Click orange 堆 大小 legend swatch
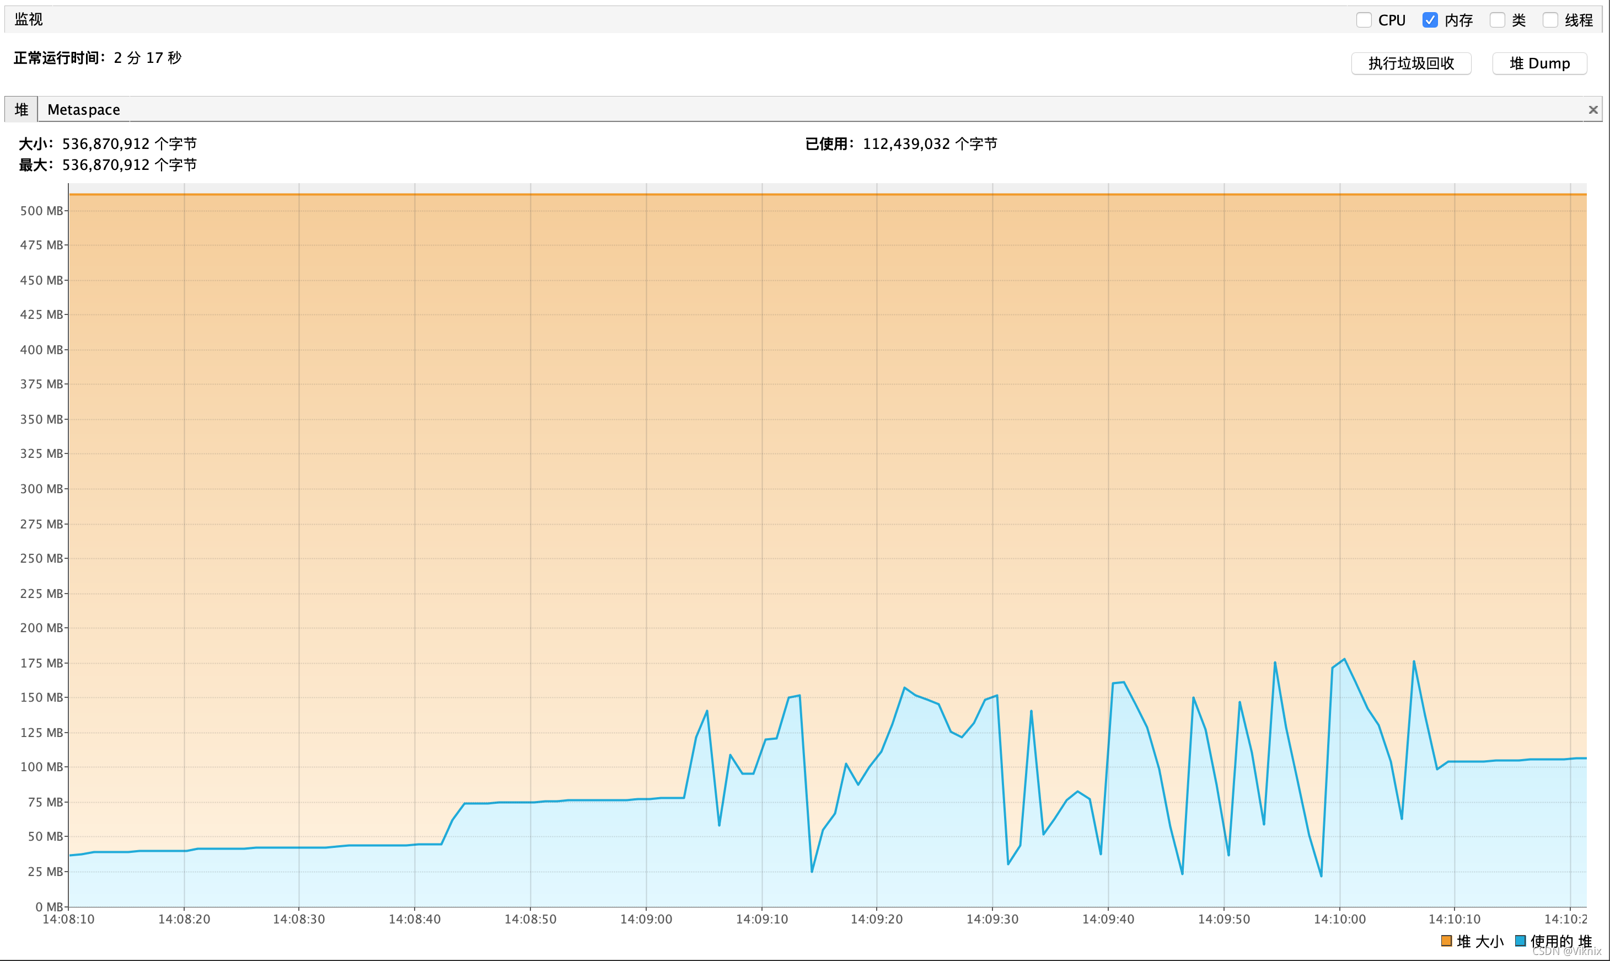The width and height of the screenshot is (1610, 961). [1446, 941]
